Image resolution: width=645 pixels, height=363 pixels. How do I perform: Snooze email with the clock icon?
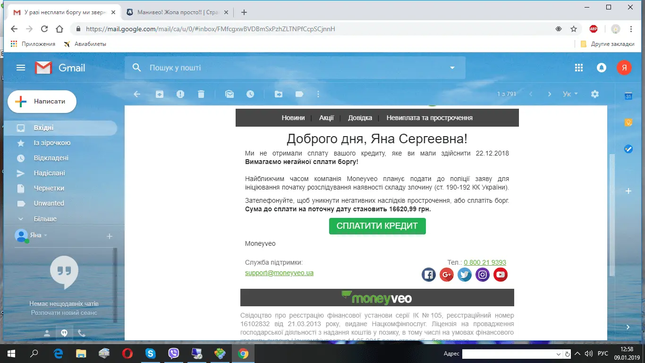(x=250, y=94)
